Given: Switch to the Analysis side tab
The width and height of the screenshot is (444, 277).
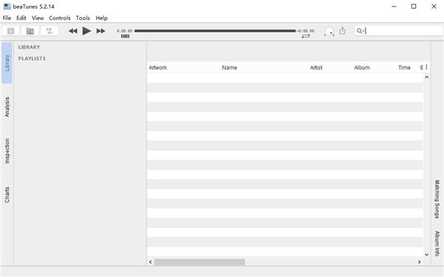Looking at the screenshot, I should [x=7, y=107].
